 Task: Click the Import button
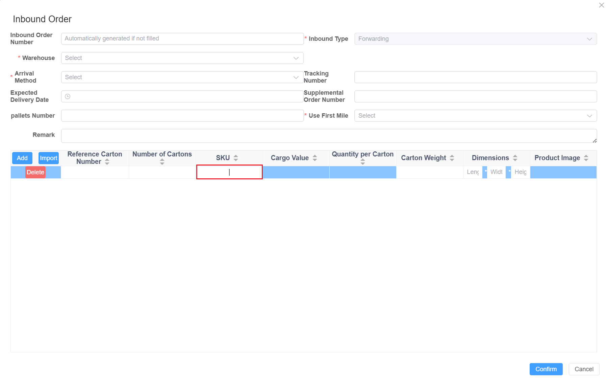coord(48,158)
